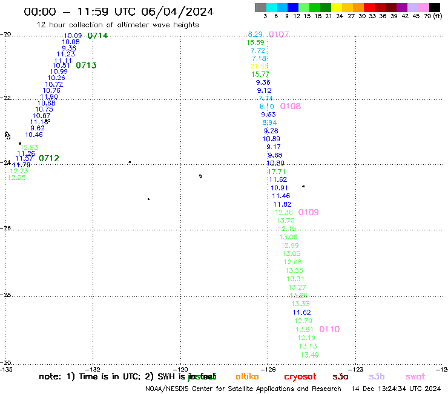Click the yellow 21.68 wave height value
This screenshot has width=448, height=394.
[260, 66]
